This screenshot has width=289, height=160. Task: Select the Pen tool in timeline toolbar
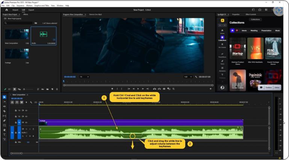pyautogui.click(x=5, y=121)
